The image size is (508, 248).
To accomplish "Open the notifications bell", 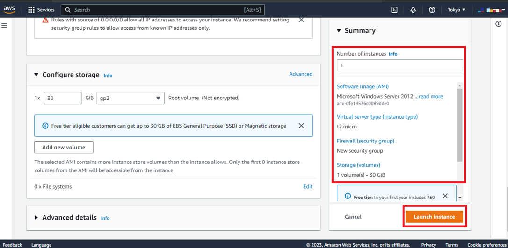I will coord(413,10).
